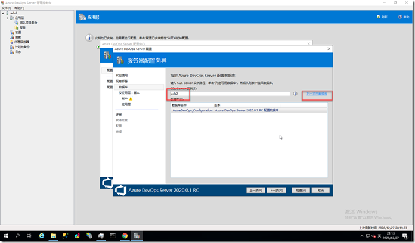The height and width of the screenshot is (243, 415).
Task: Click the 检查(V) button
Action: [x=301, y=190]
